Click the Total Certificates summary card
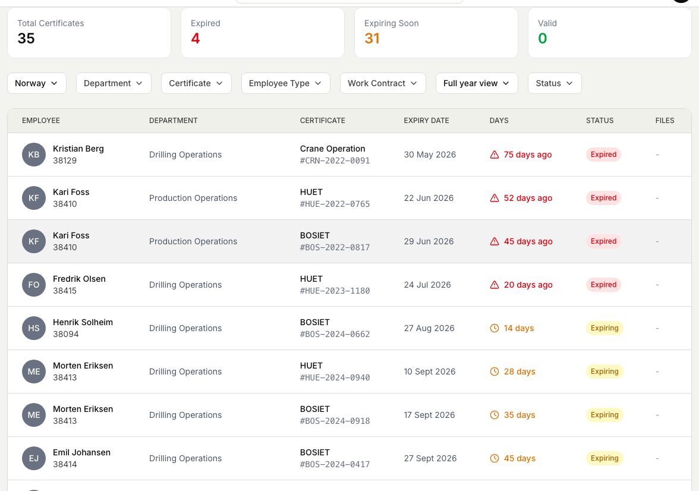 (x=89, y=33)
